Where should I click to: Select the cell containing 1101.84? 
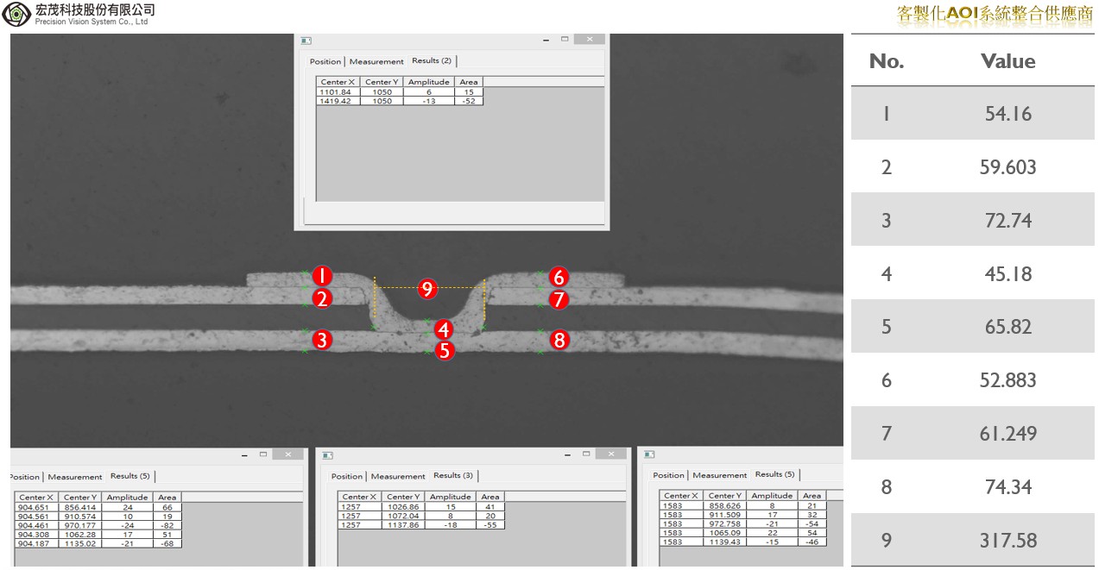336,91
